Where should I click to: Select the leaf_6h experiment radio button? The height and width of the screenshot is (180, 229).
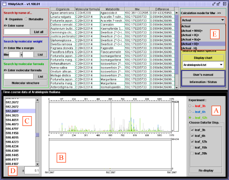click(x=190, y=112)
